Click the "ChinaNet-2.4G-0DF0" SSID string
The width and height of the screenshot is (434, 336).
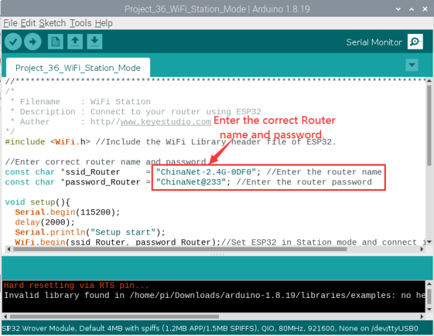[206, 172]
